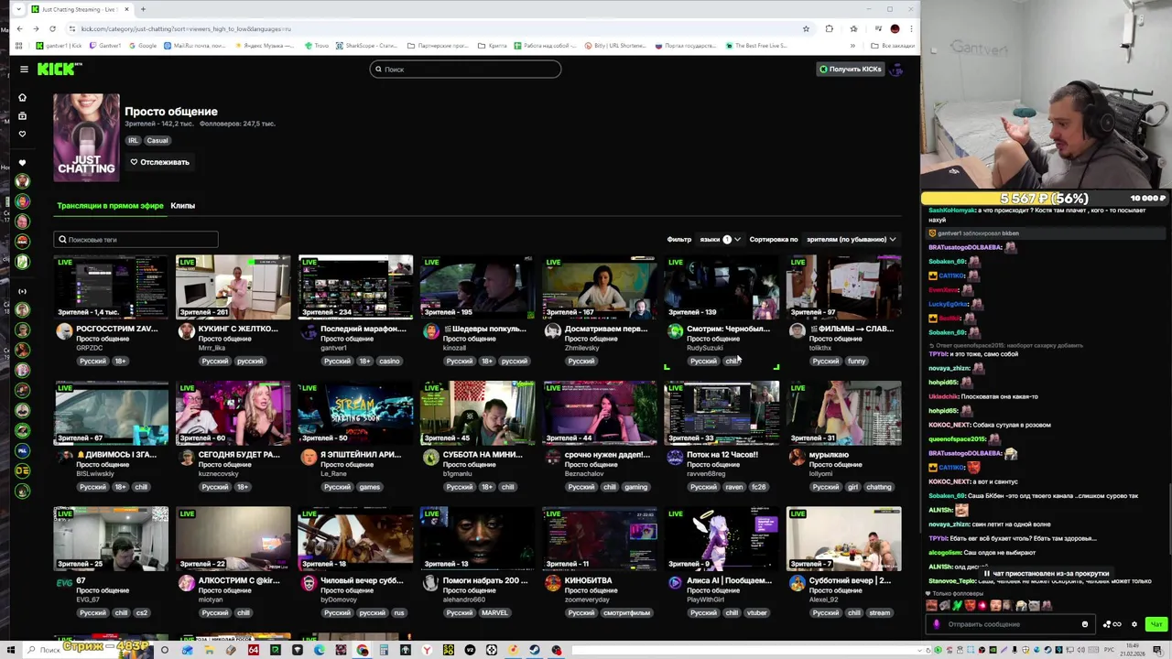Open chat settings gear icon
This screenshot has height=659, width=1172.
[1134, 624]
